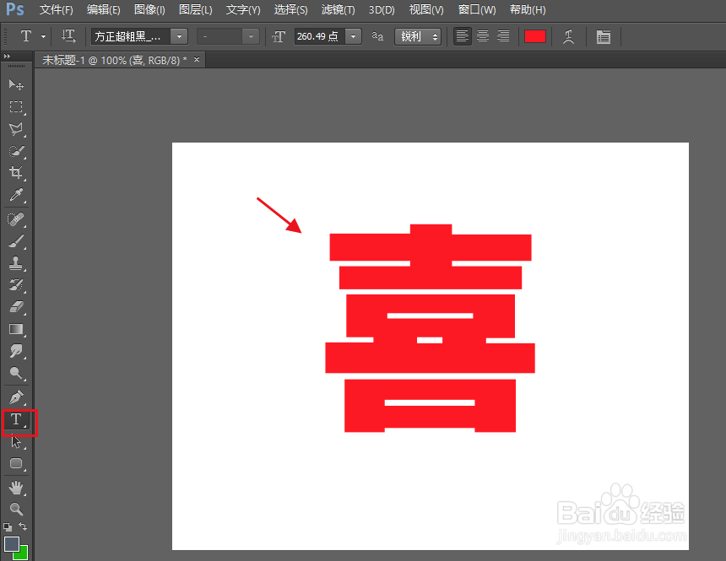Open the 视图(V) menu
The image size is (726, 561).
[426, 10]
